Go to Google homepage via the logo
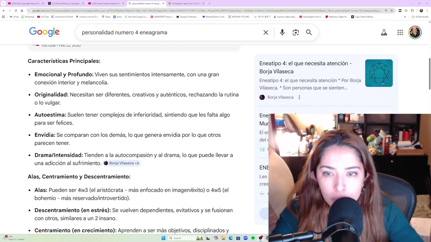This screenshot has width=431, height=242. [44, 32]
